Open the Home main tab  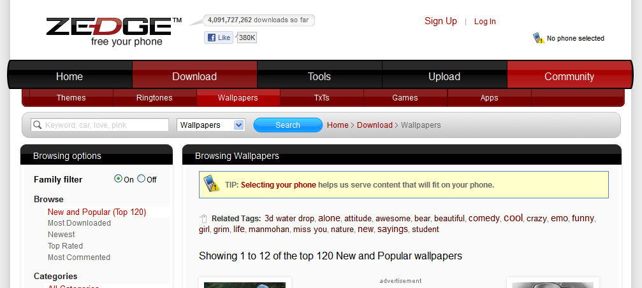point(69,76)
